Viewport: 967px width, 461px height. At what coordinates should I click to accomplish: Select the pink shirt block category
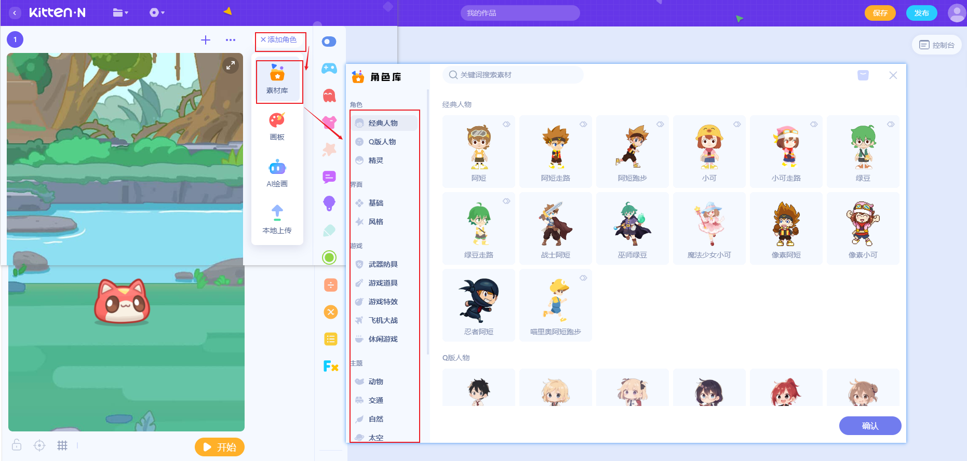(x=329, y=123)
